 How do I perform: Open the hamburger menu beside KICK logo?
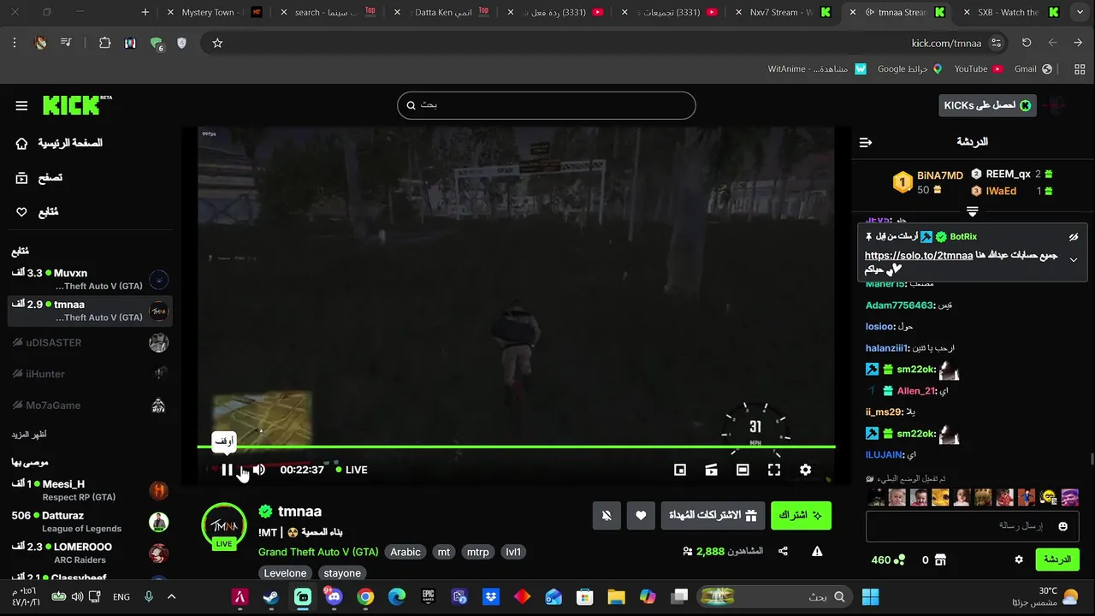pyautogui.click(x=21, y=106)
